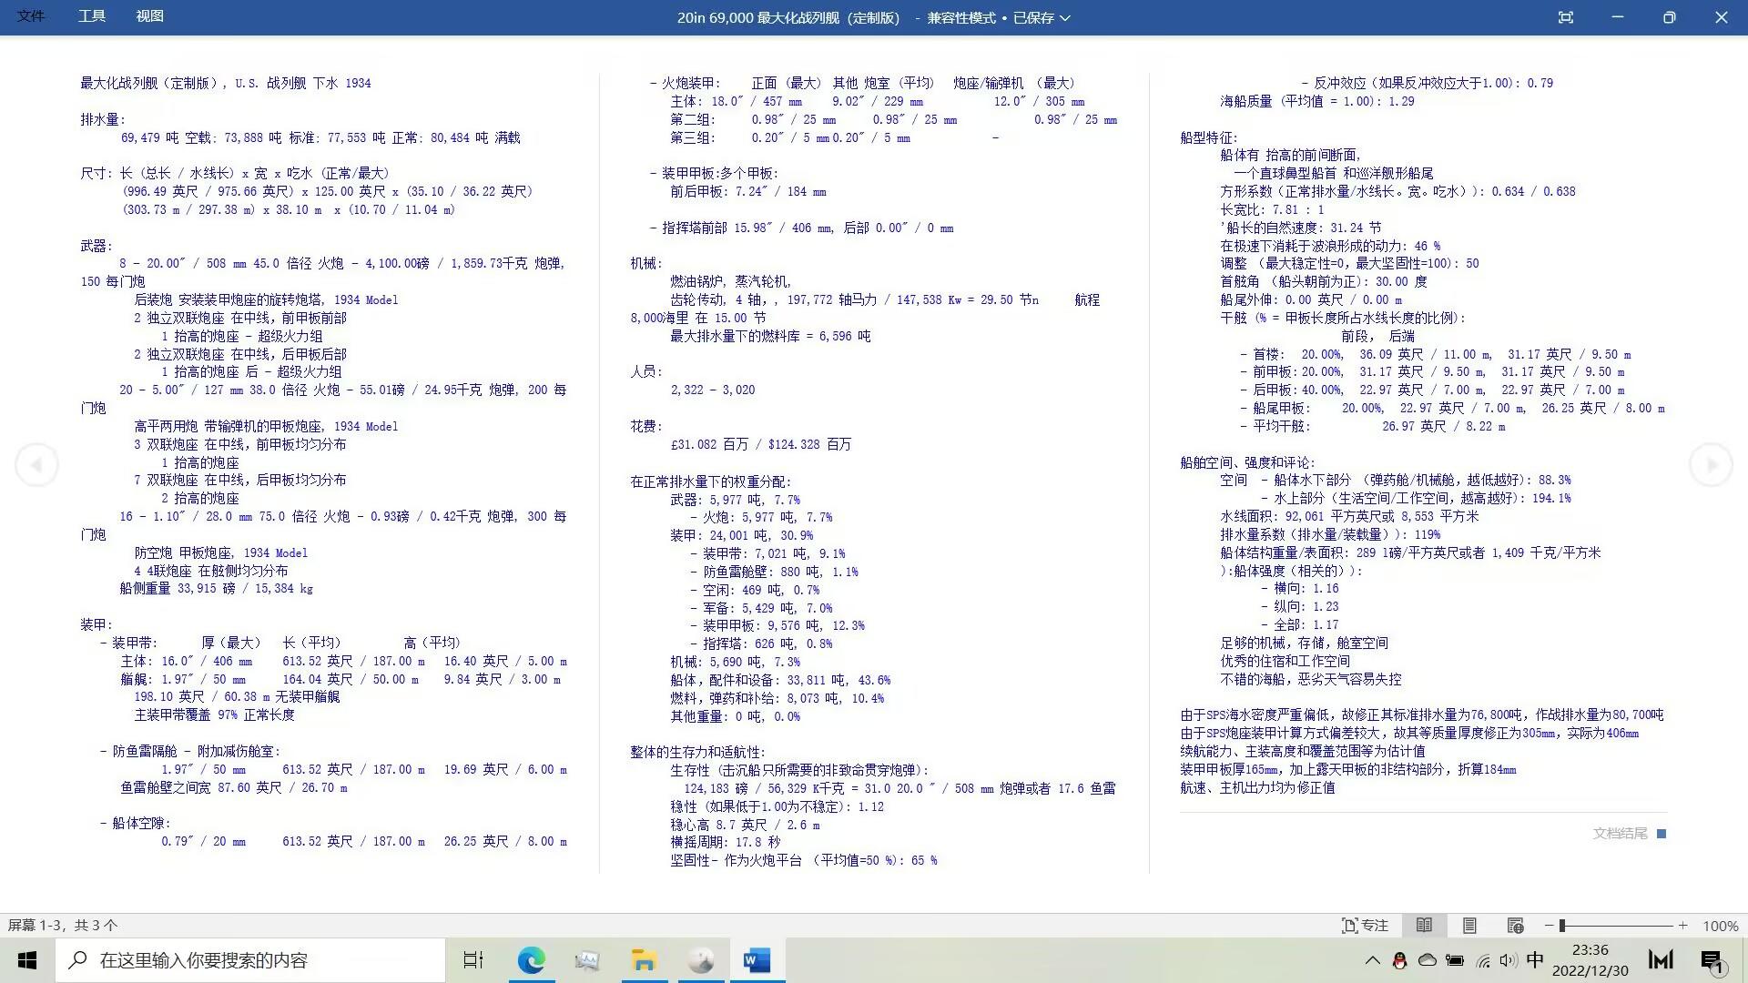Click the 横摇周期: 17.8 秒 line
The image size is (1748, 983).
726,842
